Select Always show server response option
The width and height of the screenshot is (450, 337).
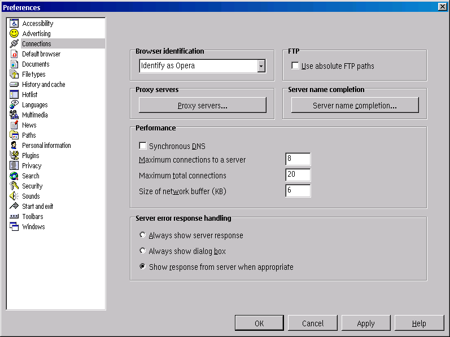142,235
